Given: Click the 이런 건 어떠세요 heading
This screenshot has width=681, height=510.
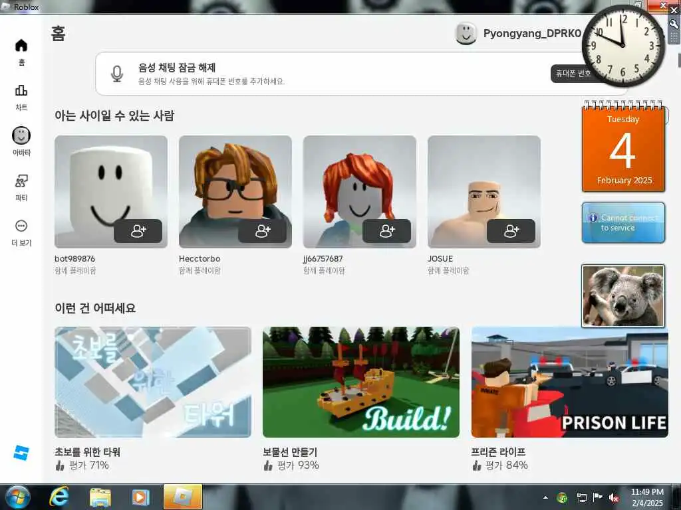Looking at the screenshot, I should 95,308.
